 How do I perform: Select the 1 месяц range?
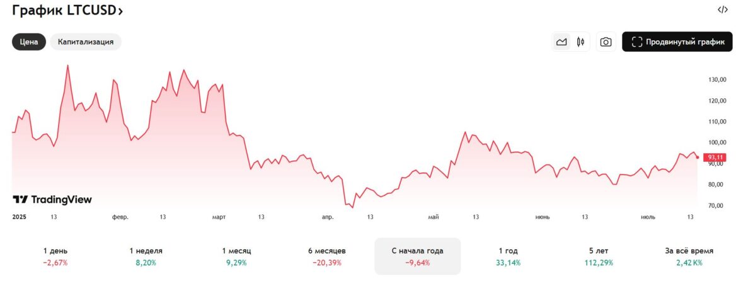[x=236, y=256]
